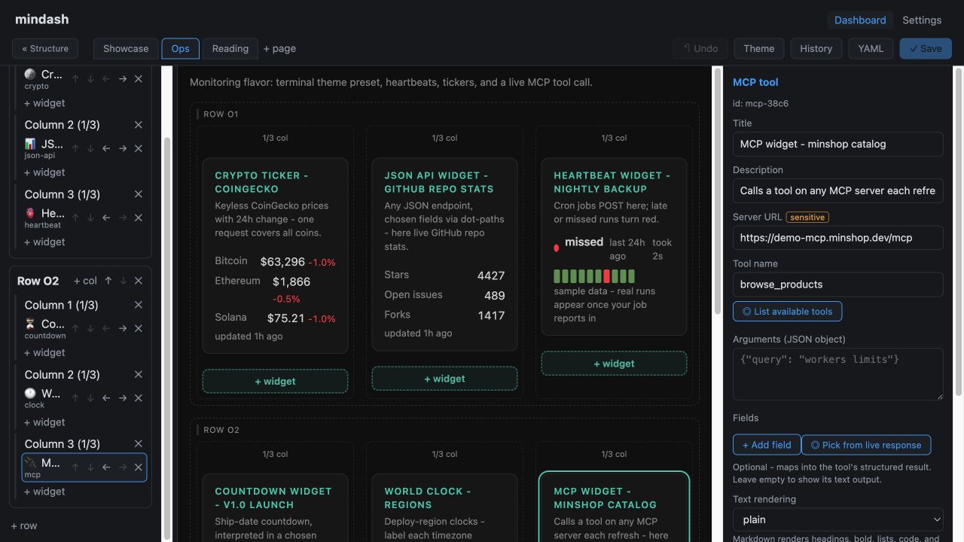Move the mcp widget to the left
This screenshot has width=964, height=542.
[106, 467]
